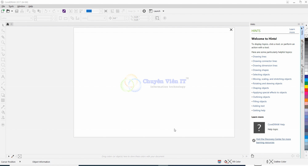
Task: Select the Parallel Dimension tool
Action: [x=3, y=83]
